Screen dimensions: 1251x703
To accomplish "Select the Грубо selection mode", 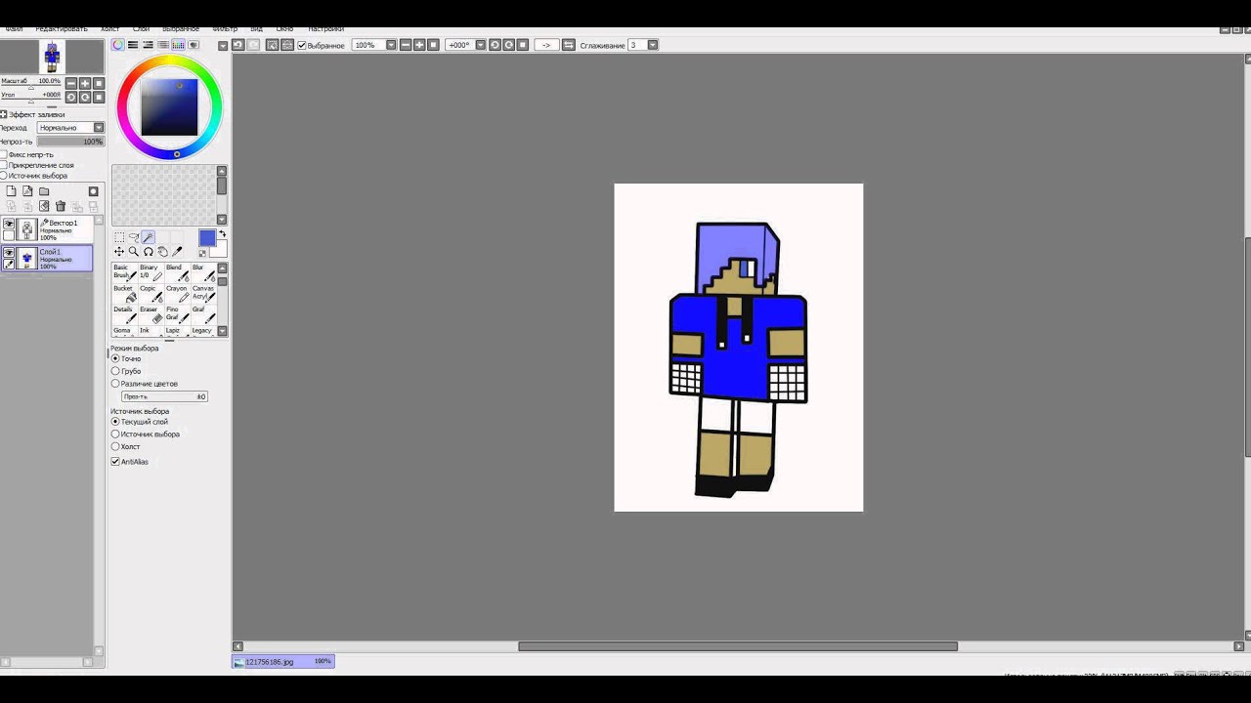I will point(115,371).
